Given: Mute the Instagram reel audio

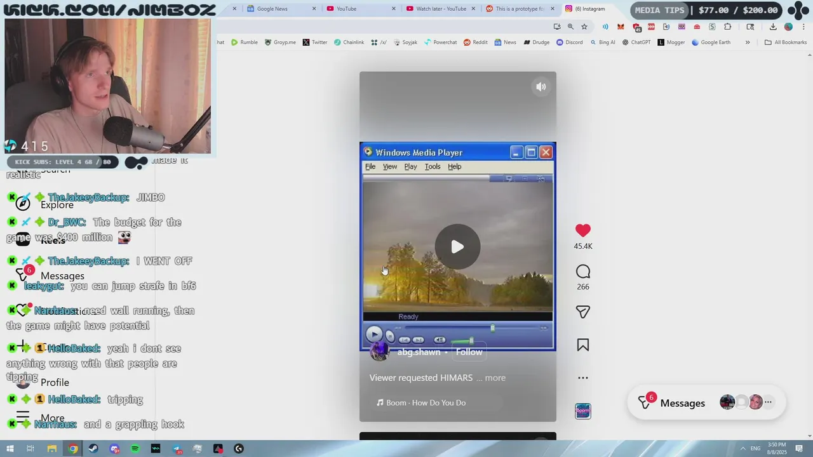Looking at the screenshot, I should tap(541, 88).
